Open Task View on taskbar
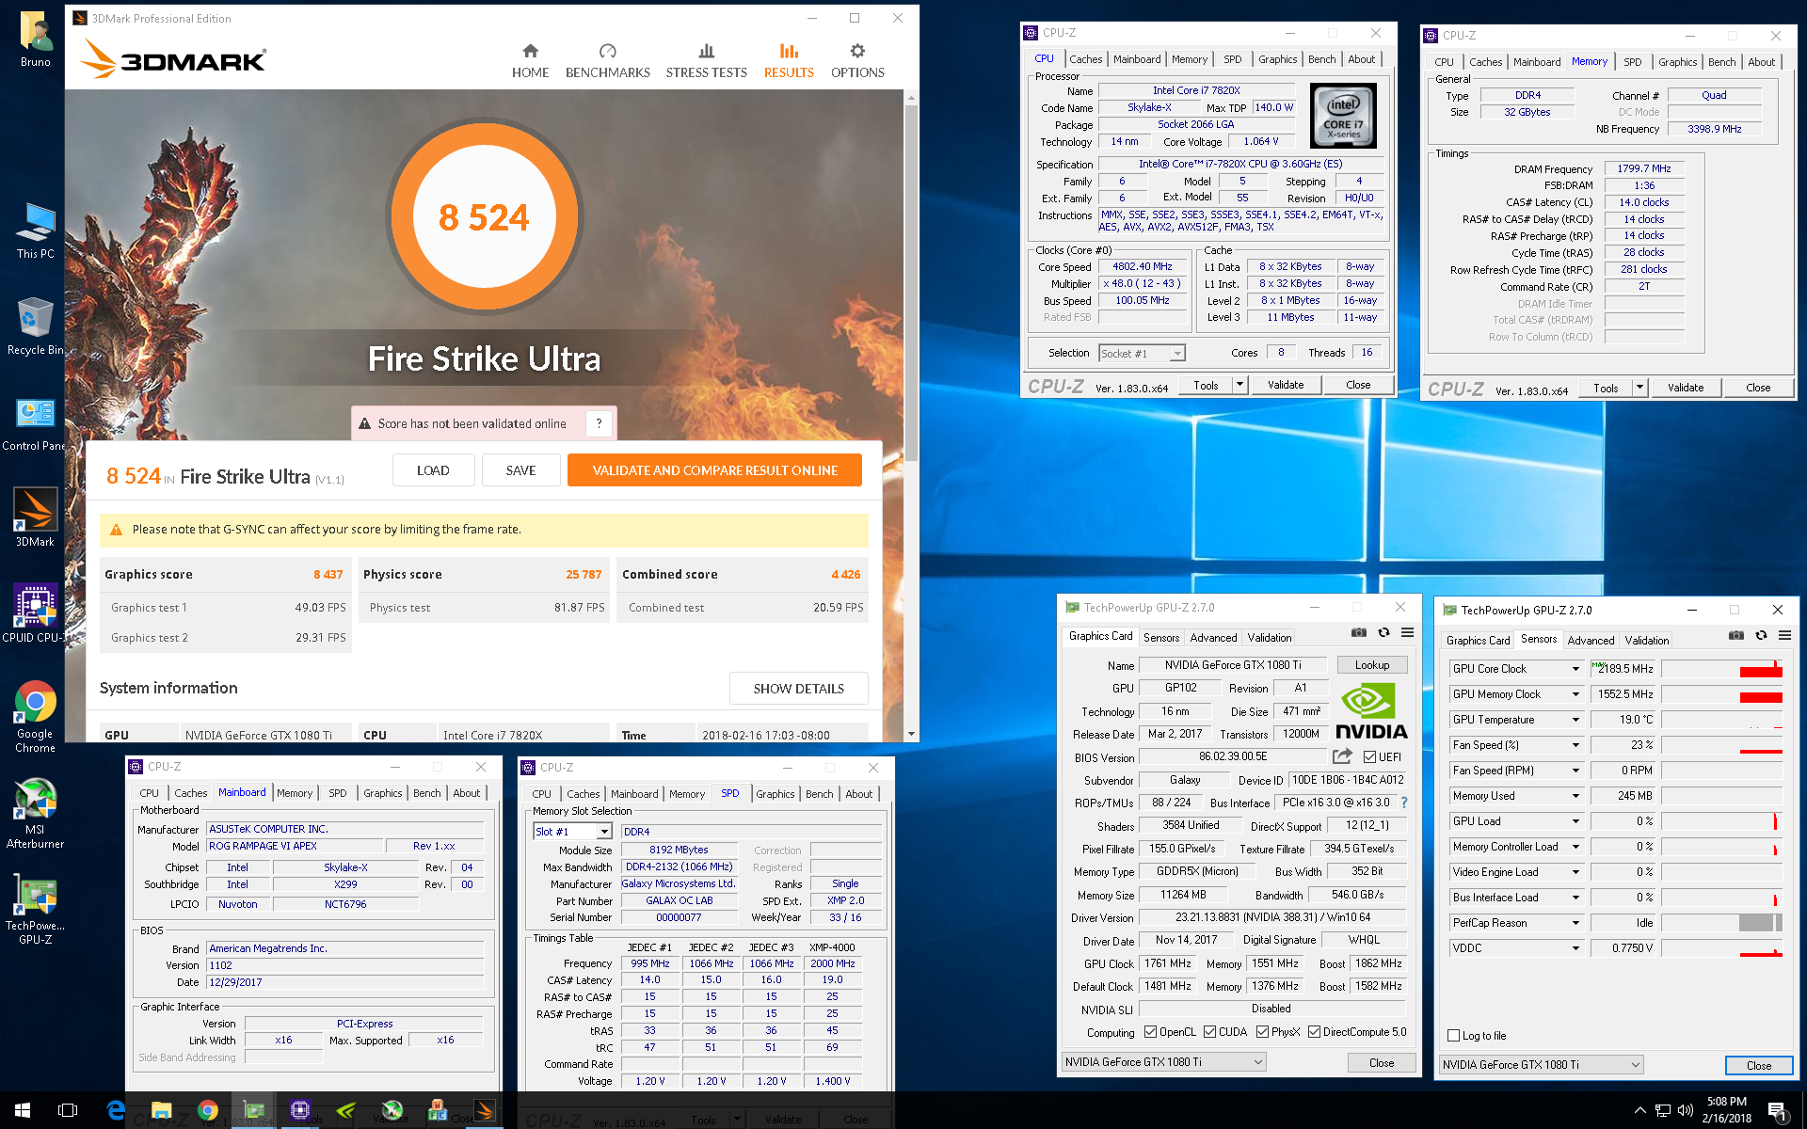The height and width of the screenshot is (1129, 1807). (x=68, y=1110)
